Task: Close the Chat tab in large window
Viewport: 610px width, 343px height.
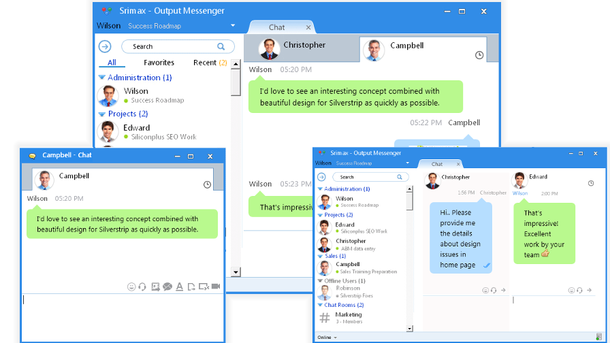Action: point(308,27)
